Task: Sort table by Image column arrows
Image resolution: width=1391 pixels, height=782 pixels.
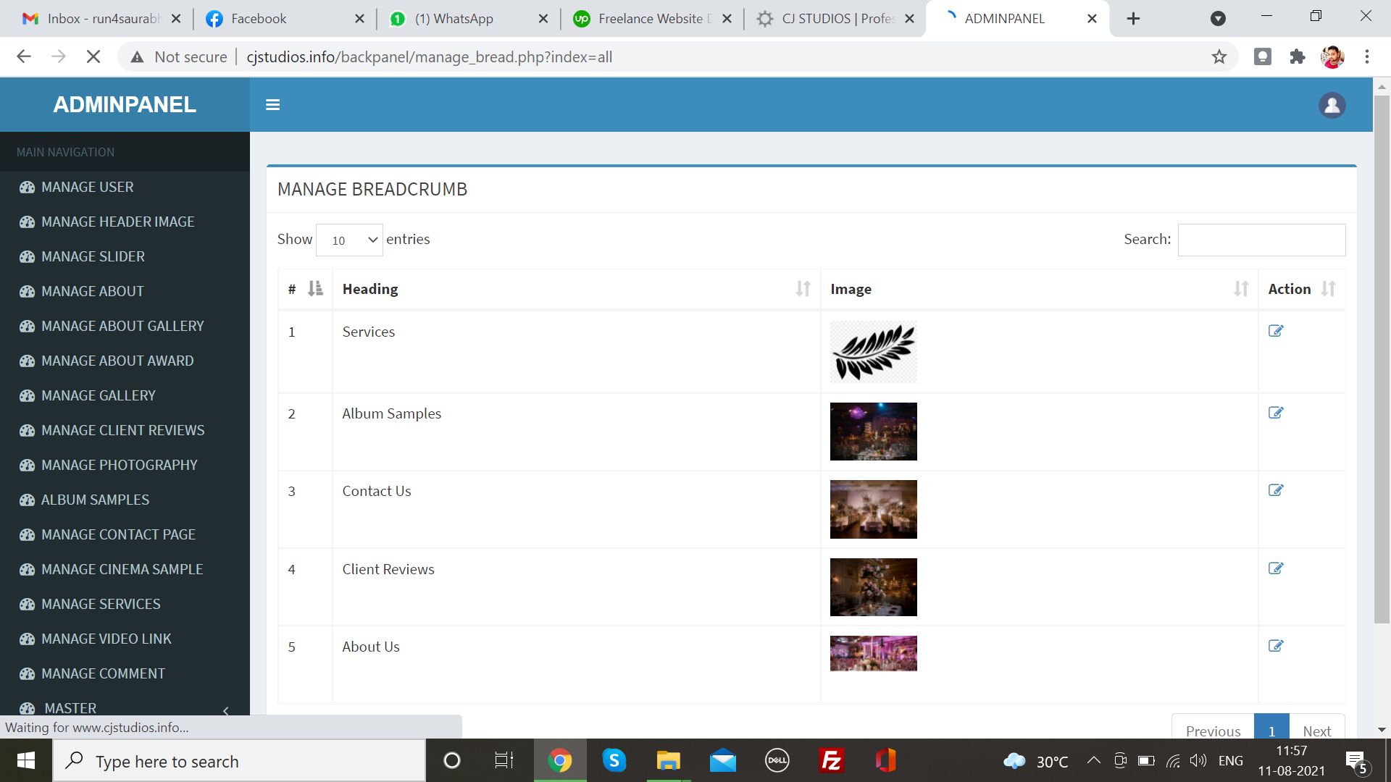Action: click(x=1241, y=289)
